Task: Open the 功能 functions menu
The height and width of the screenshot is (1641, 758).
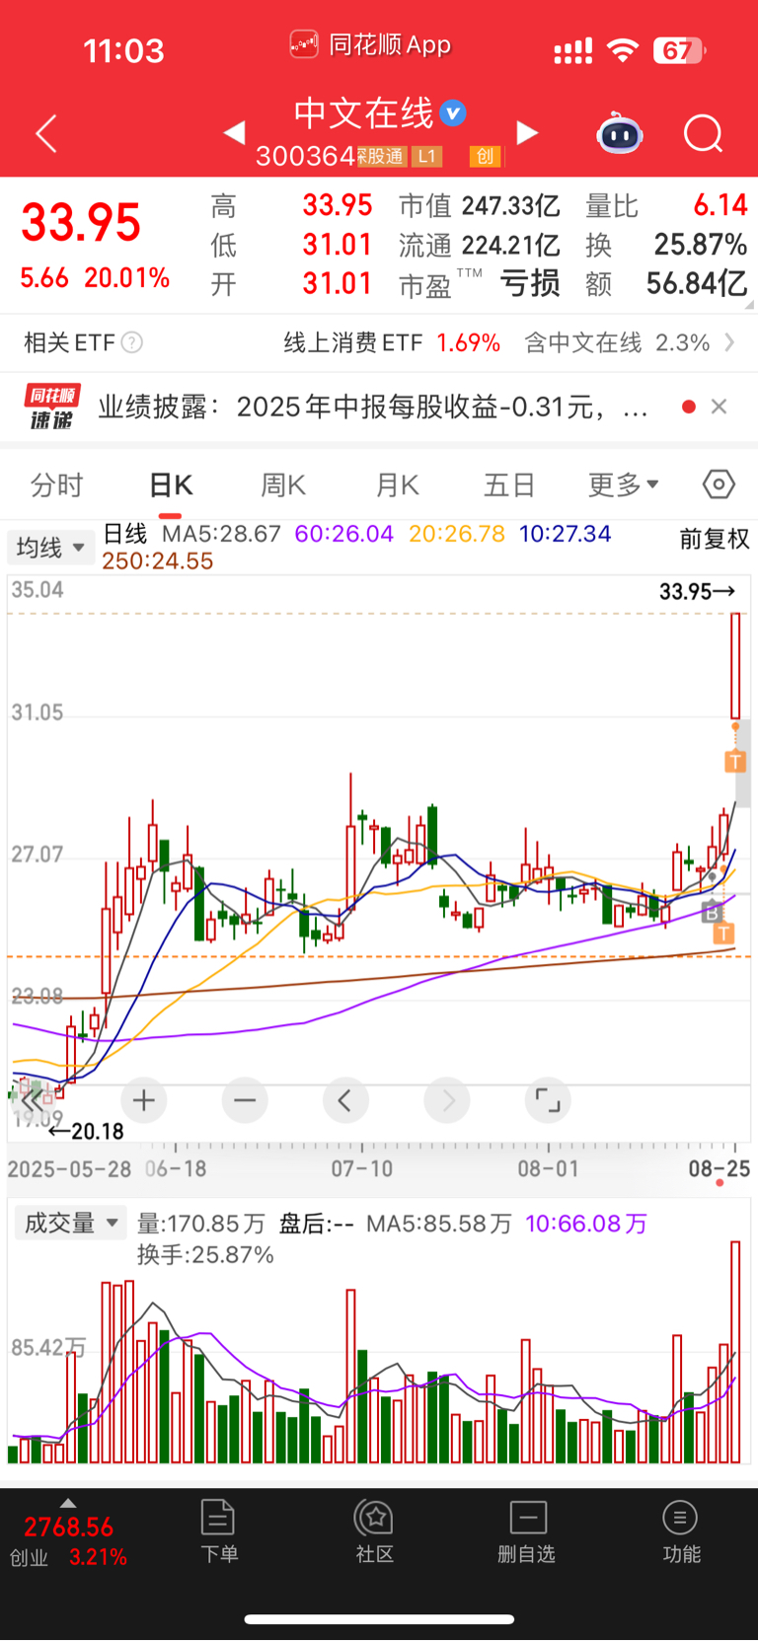Action: [x=681, y=1531]
